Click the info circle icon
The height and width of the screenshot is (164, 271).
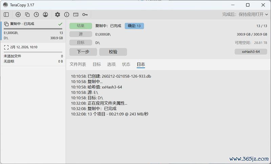pos(66,15)
